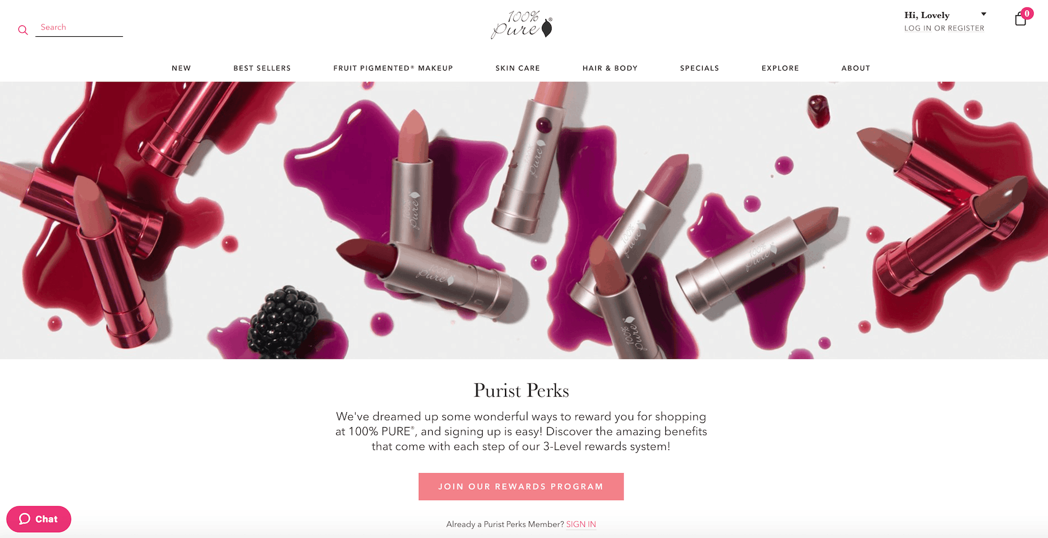The height and width of the screenshot is (538, 1048).
Task: Select the New navigation item
Action: (x=181, y=68)
